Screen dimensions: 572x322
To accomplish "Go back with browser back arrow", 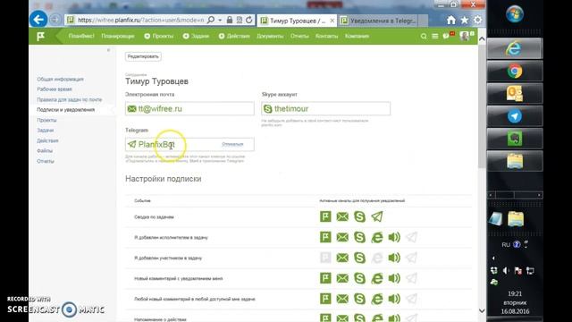I will click(x=38, y=19).
